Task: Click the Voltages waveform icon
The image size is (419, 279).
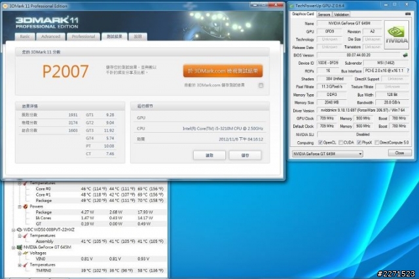Action: (26, 253)
